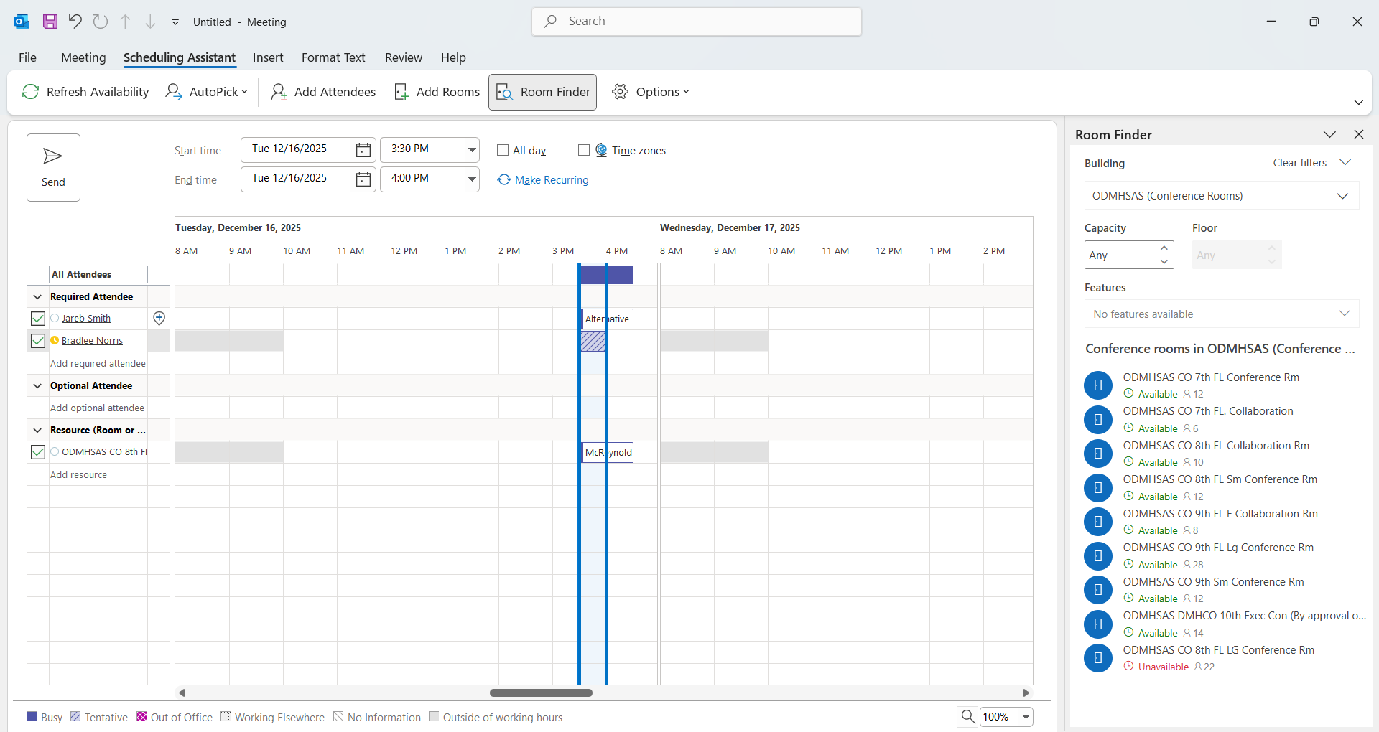The width and height of the screenshot is (1379, 732).
Task: Click the Save icon in title bar
Action: (x=50, y=22)
